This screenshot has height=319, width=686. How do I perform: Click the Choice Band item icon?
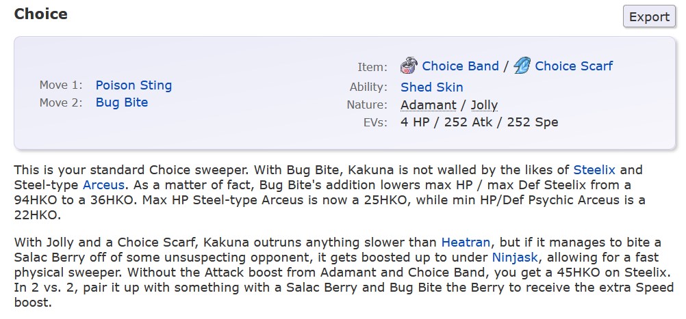[x=409, y=66]
